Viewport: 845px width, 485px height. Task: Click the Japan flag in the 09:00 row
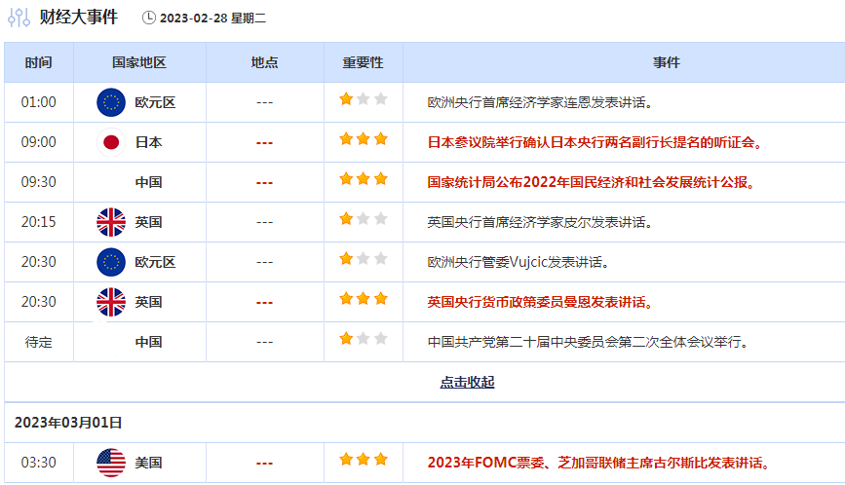(111, 142)
